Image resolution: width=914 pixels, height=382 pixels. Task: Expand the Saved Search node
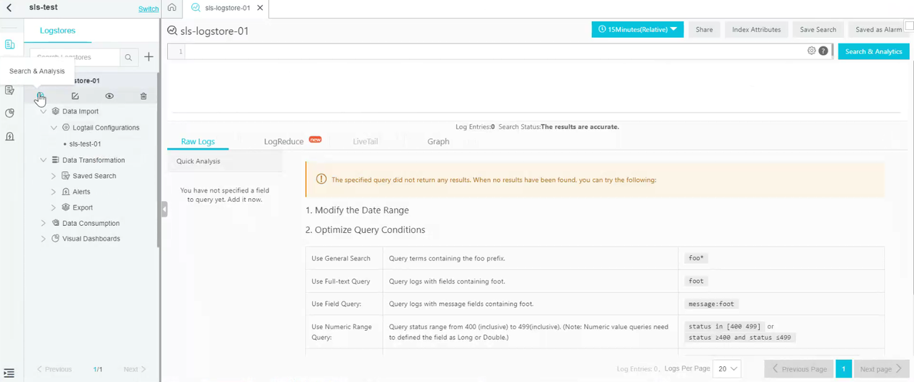coord(54,176)
